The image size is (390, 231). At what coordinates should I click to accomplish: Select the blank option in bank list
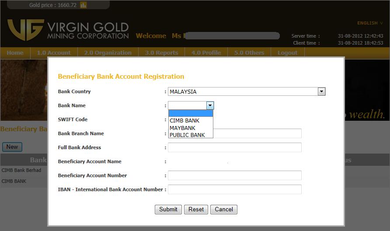pos(191,113)
